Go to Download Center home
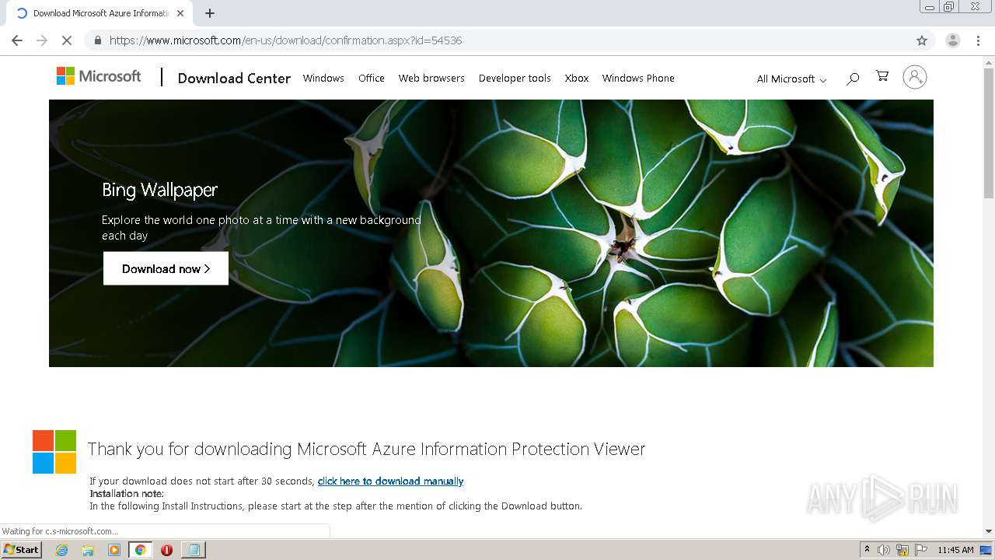The height and width of the screenshot is (560, 995). point(234,78)
